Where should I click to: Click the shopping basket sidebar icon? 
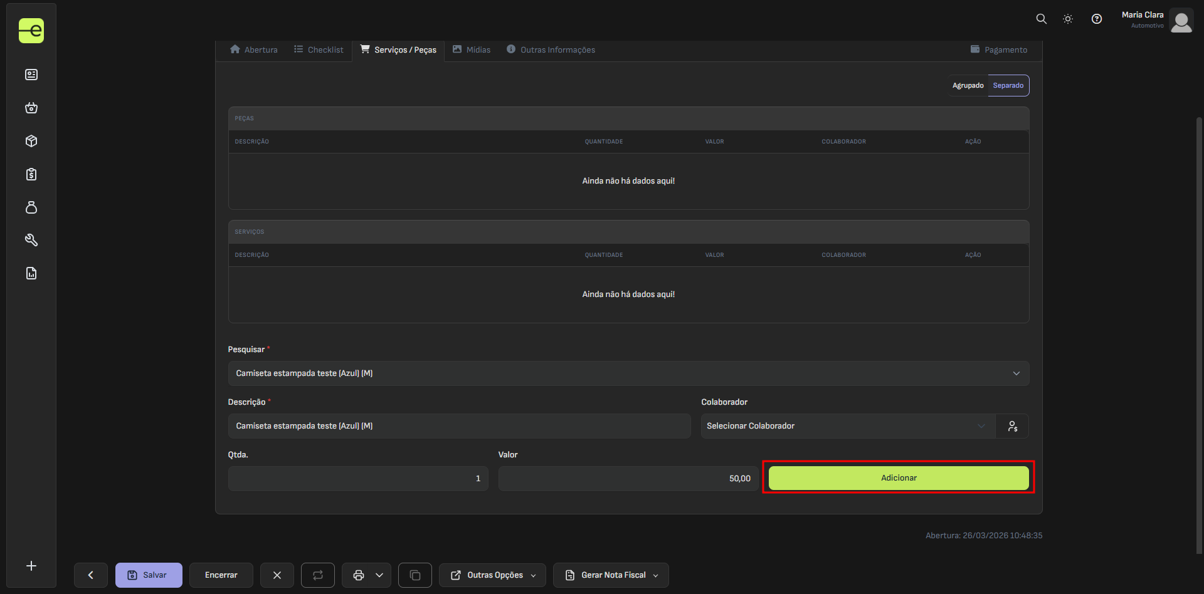pyautogui.click(x=31, y=108)
